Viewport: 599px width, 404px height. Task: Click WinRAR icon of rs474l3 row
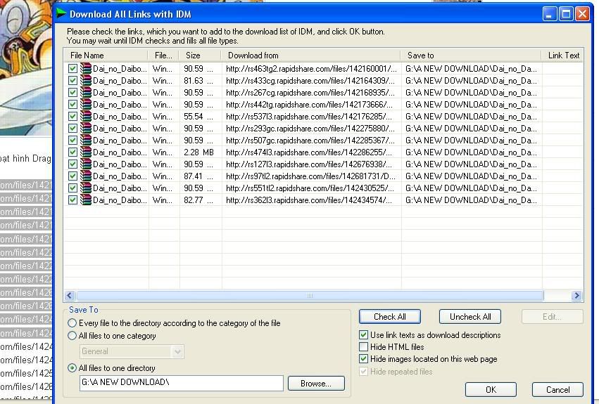[86, 152]
